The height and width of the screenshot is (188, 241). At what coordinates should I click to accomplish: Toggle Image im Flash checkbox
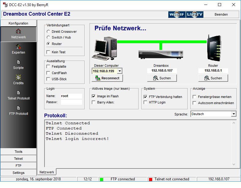pos(94,96)
